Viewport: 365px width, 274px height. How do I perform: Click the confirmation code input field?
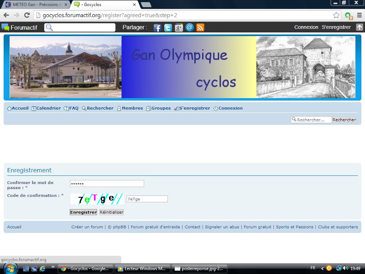click(x=147, y=199)
